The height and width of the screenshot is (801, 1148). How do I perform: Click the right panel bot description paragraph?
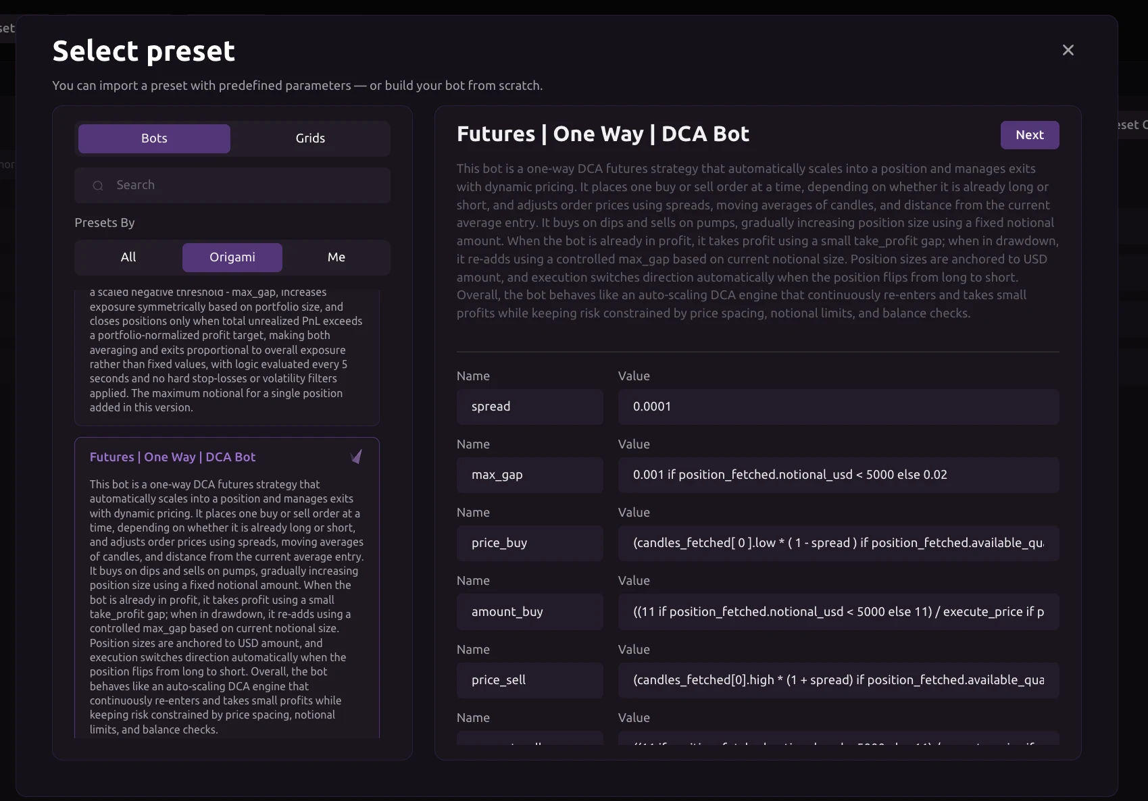coord(757,241)
